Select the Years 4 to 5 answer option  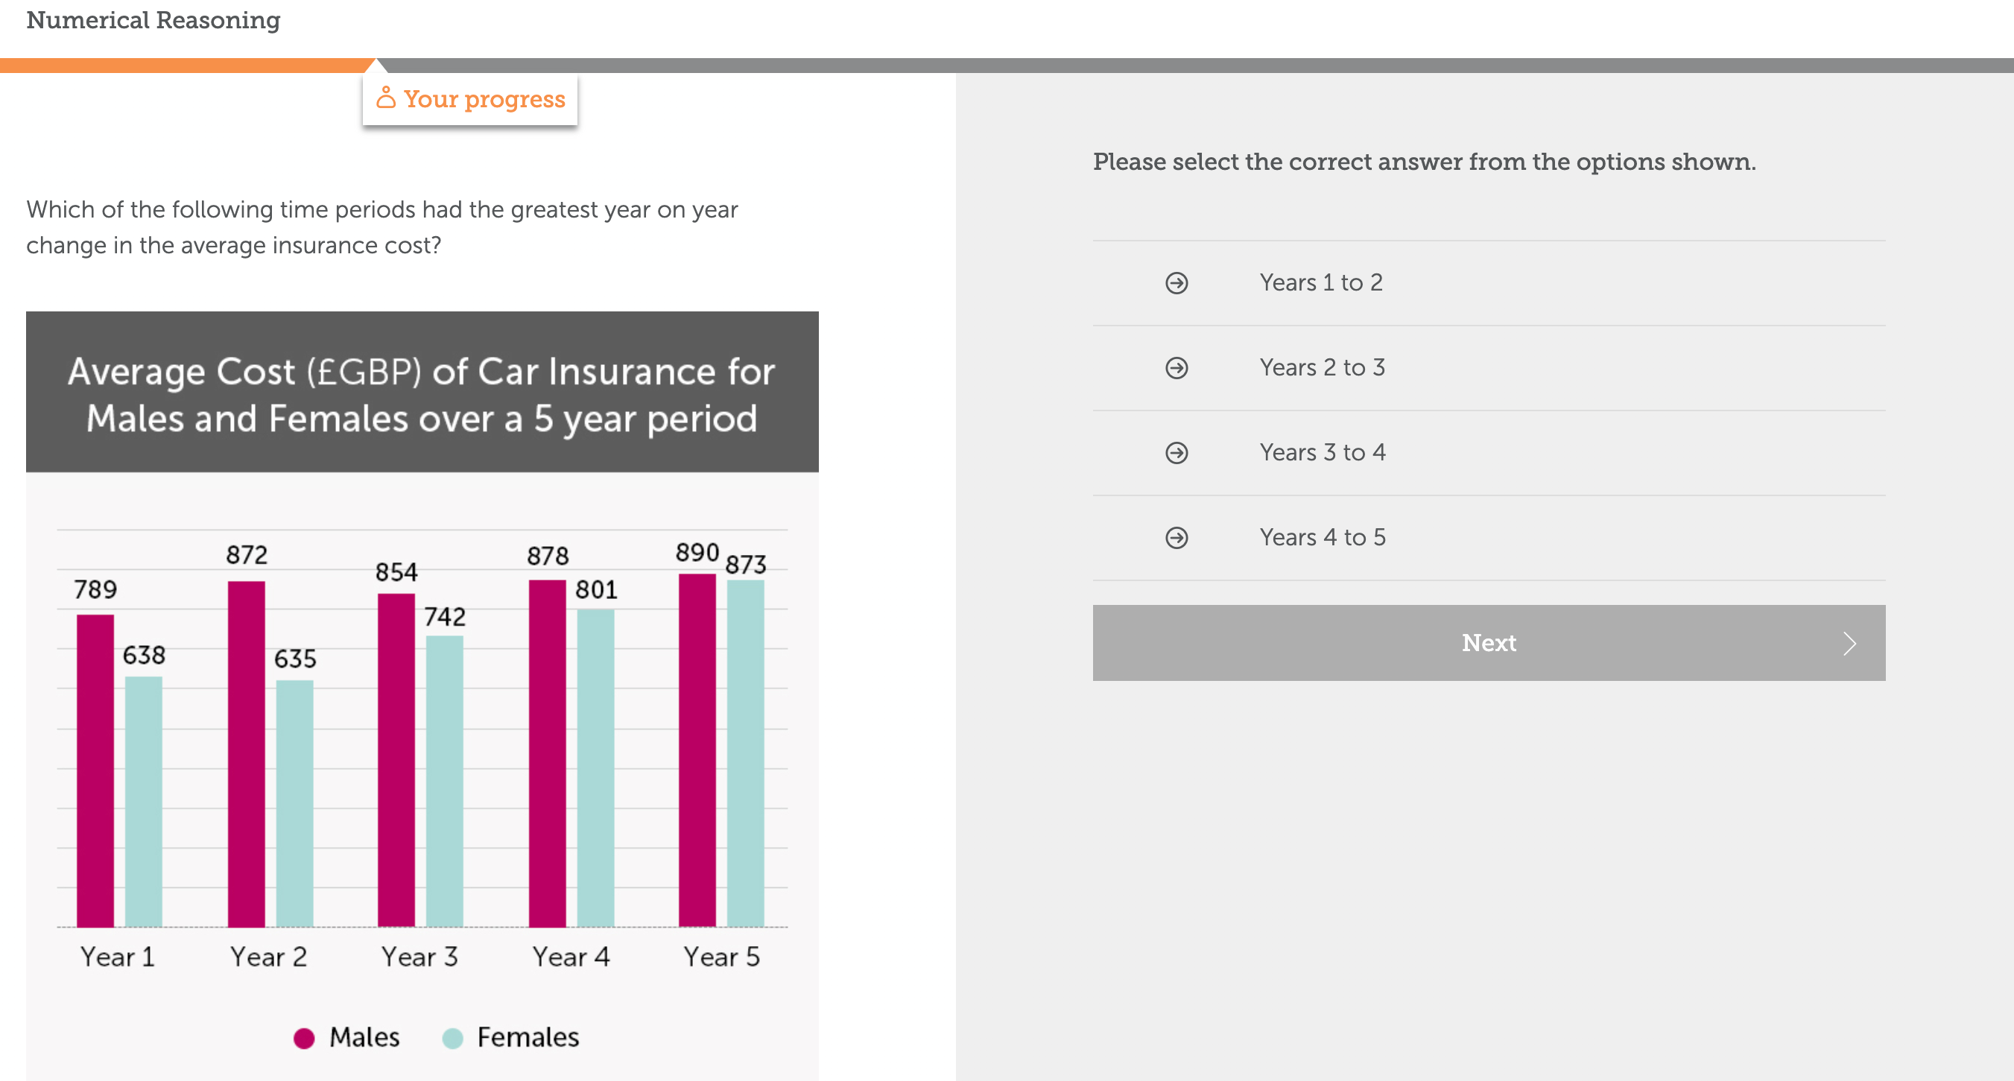1321,538
